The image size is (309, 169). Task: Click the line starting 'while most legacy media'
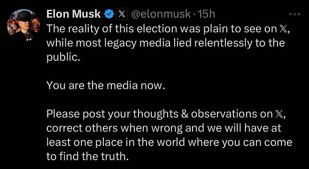tap(165, 43)
